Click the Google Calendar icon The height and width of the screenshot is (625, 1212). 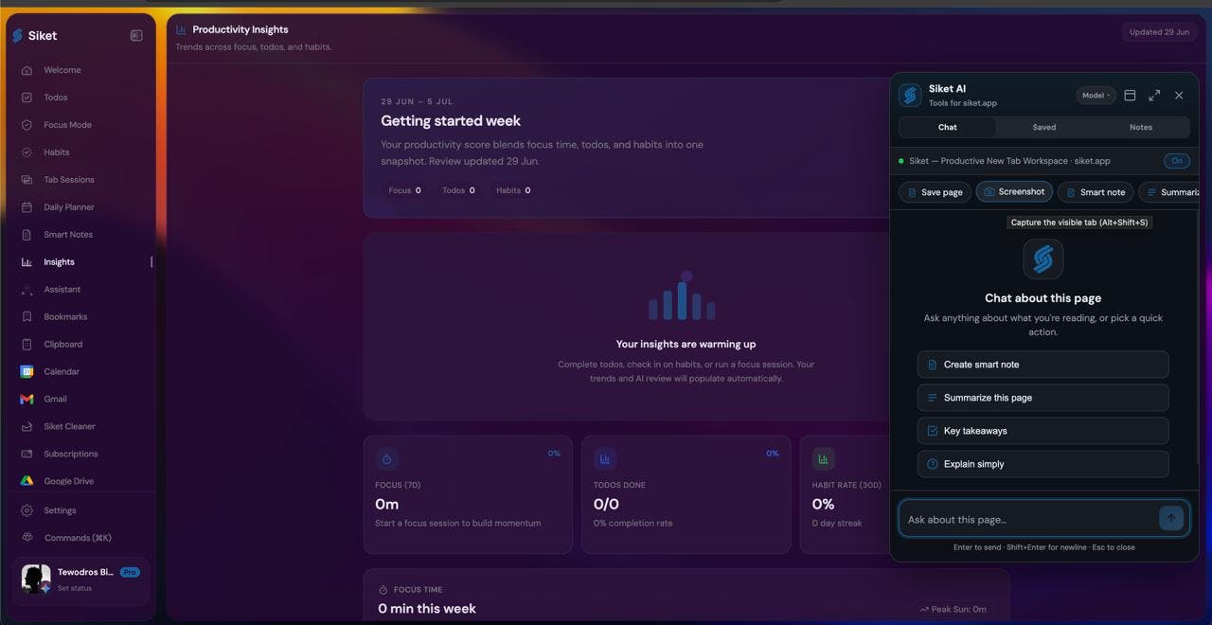pos(27,372)
